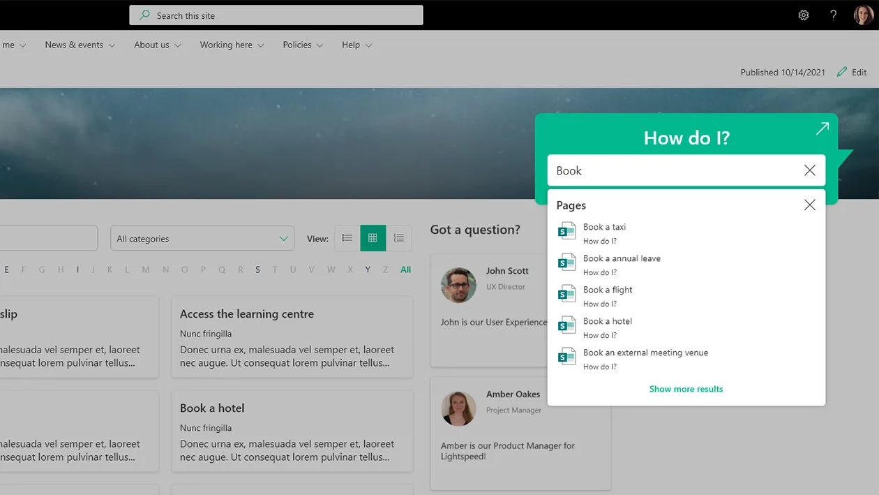The image size is (879, 495).
Task: Open the About us menu
Action: pos(151,45)
